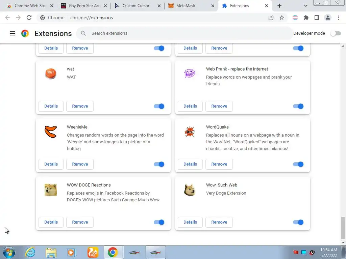This screenshot has height=259, width=346.
Task: Disable the wat extension toggle
Action: pyautogui.click(x=159, y=106)
